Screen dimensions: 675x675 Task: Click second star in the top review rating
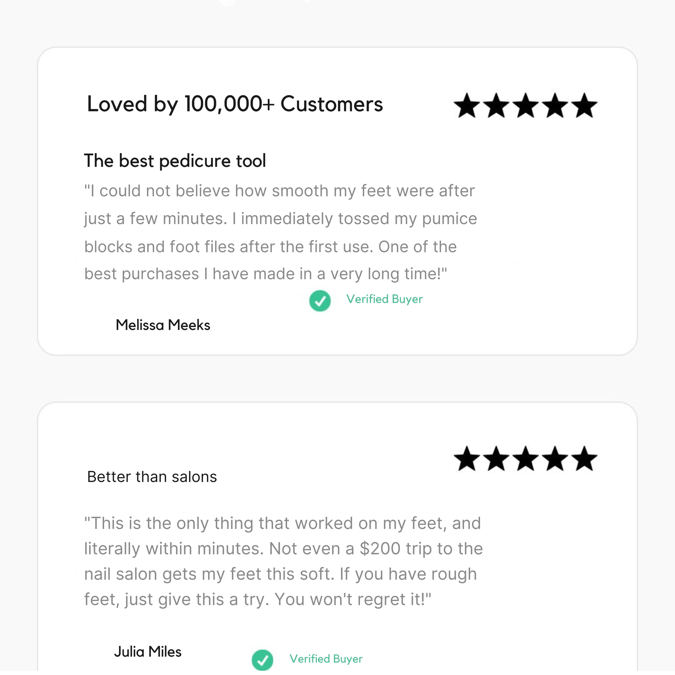click(496, 105)
